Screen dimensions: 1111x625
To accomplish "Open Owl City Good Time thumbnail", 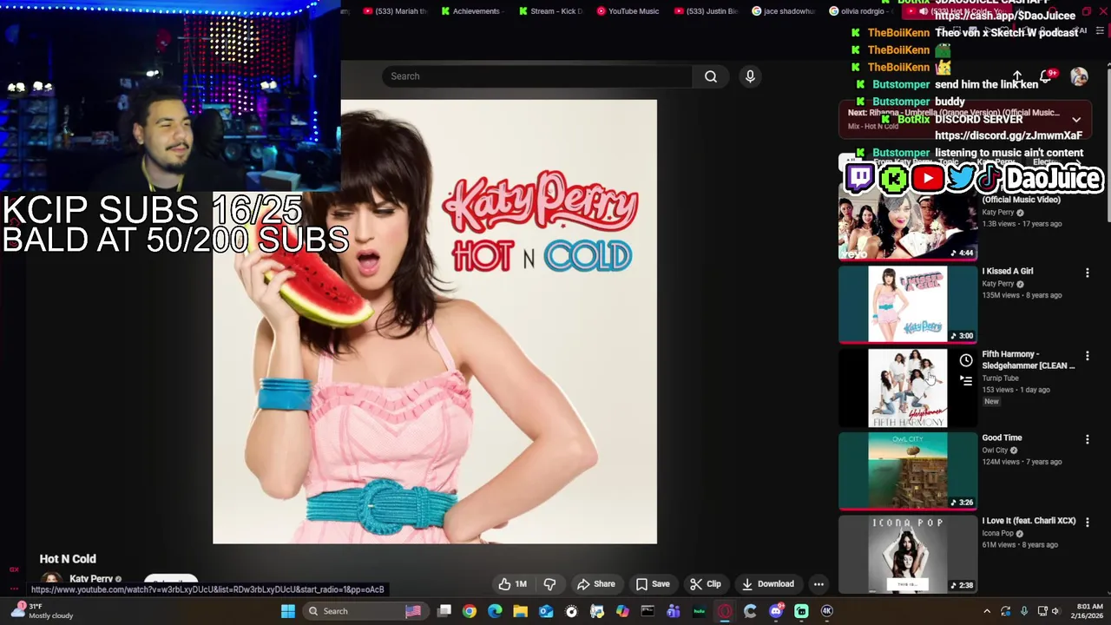I will 908,470.
